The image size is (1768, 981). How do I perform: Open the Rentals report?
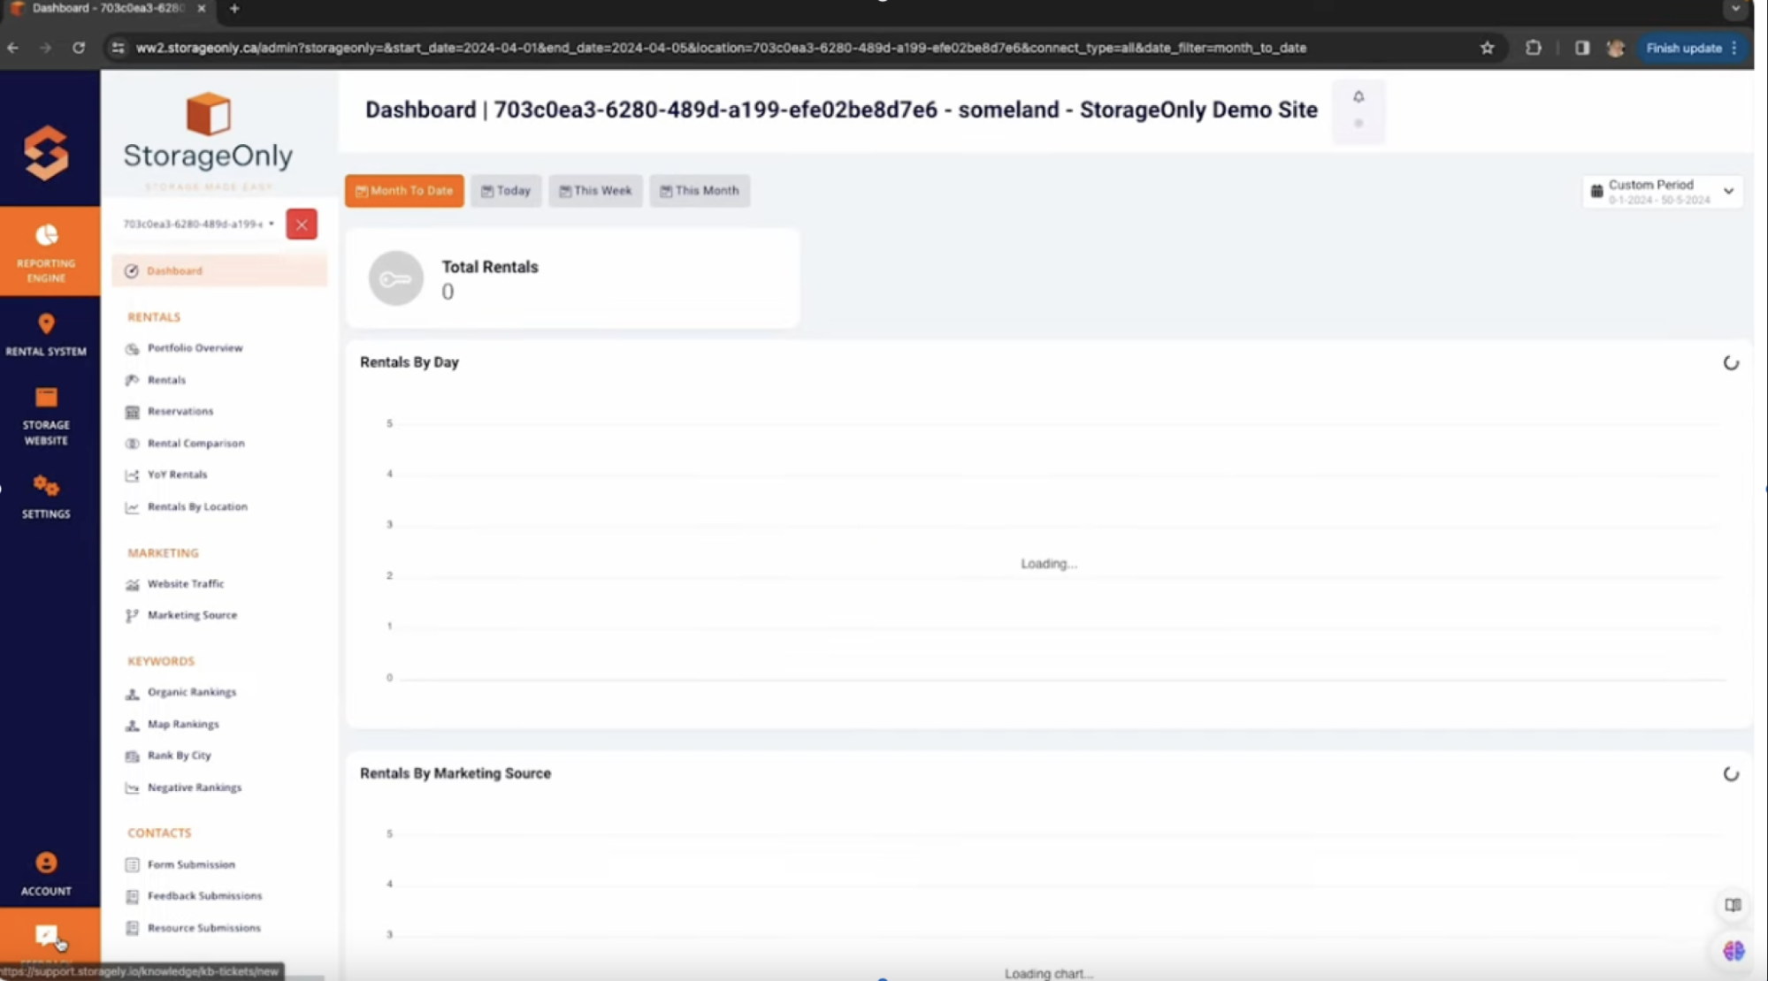[x=166, y=380]
